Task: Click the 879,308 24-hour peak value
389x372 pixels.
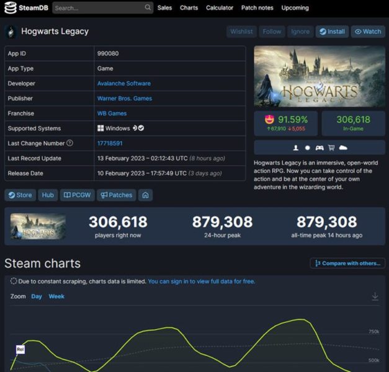Action: tap(222, 222)
